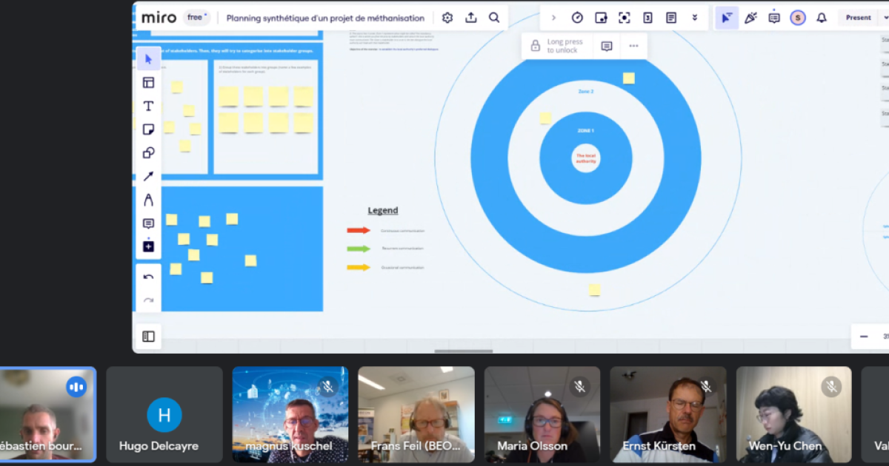Open the more apps plus tool
The width and height of the screenshot is (889, 466).
(x=148, y=246)
